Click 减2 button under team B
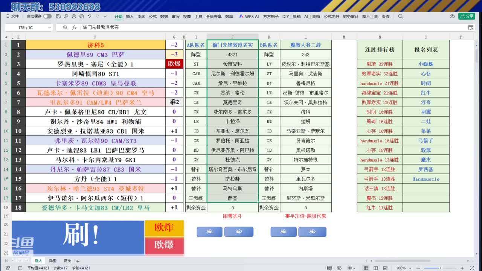 coord(312,232)
